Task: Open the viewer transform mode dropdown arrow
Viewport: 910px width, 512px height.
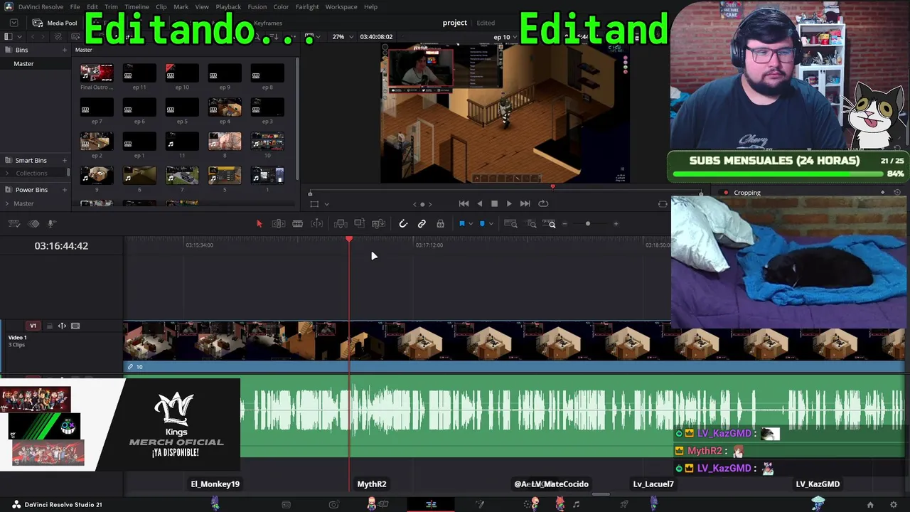Action: [326, 204]
